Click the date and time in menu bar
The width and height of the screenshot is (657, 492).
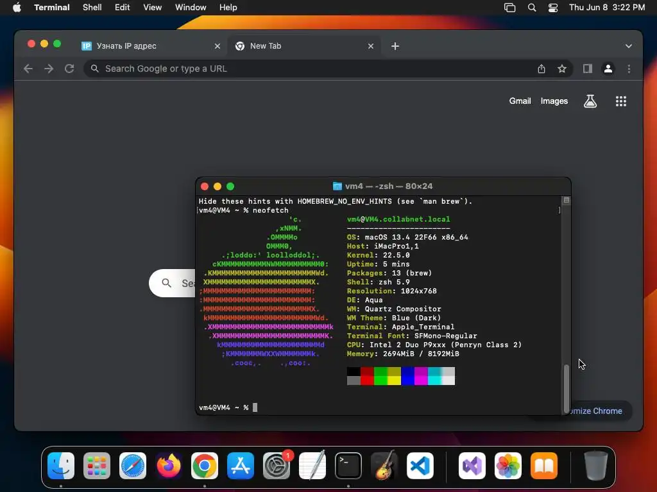[607, 8]
